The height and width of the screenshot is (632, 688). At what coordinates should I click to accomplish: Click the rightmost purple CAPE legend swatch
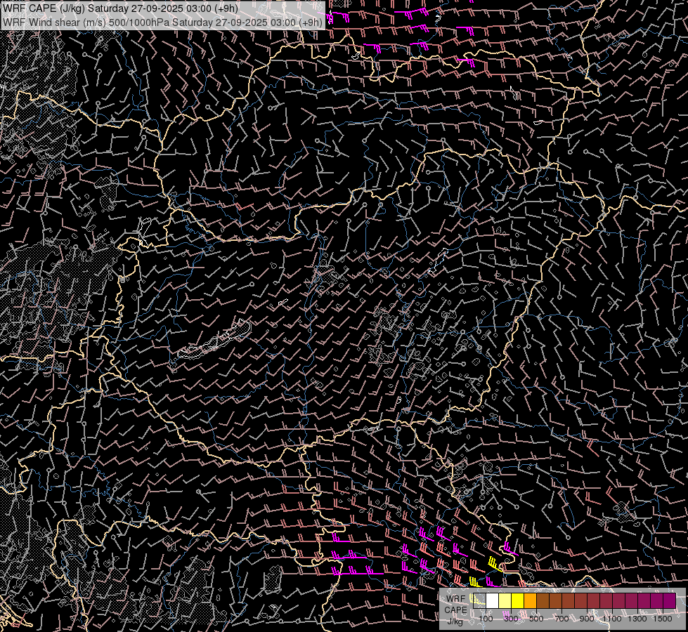point(669,600)
